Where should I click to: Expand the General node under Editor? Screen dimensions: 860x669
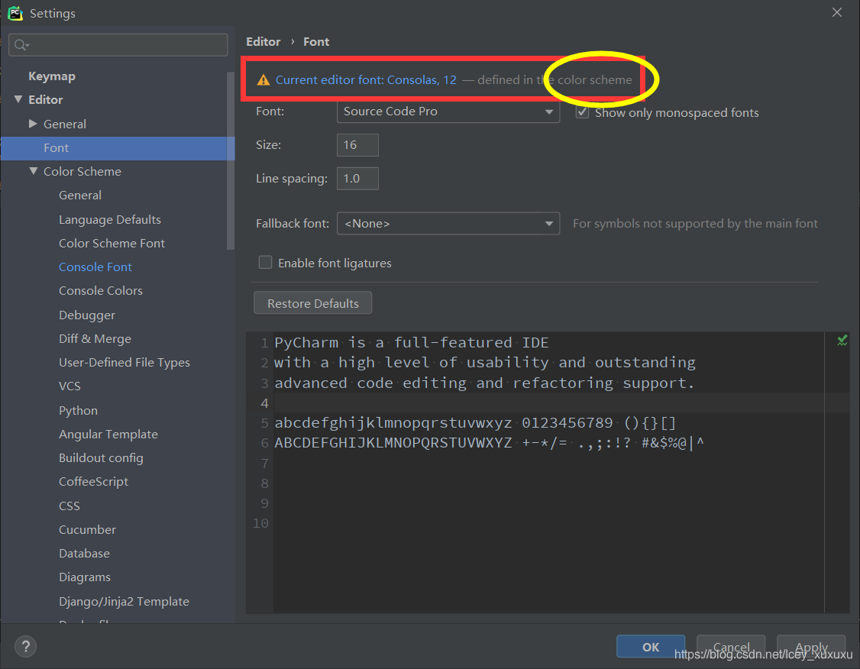click(33, 124)
